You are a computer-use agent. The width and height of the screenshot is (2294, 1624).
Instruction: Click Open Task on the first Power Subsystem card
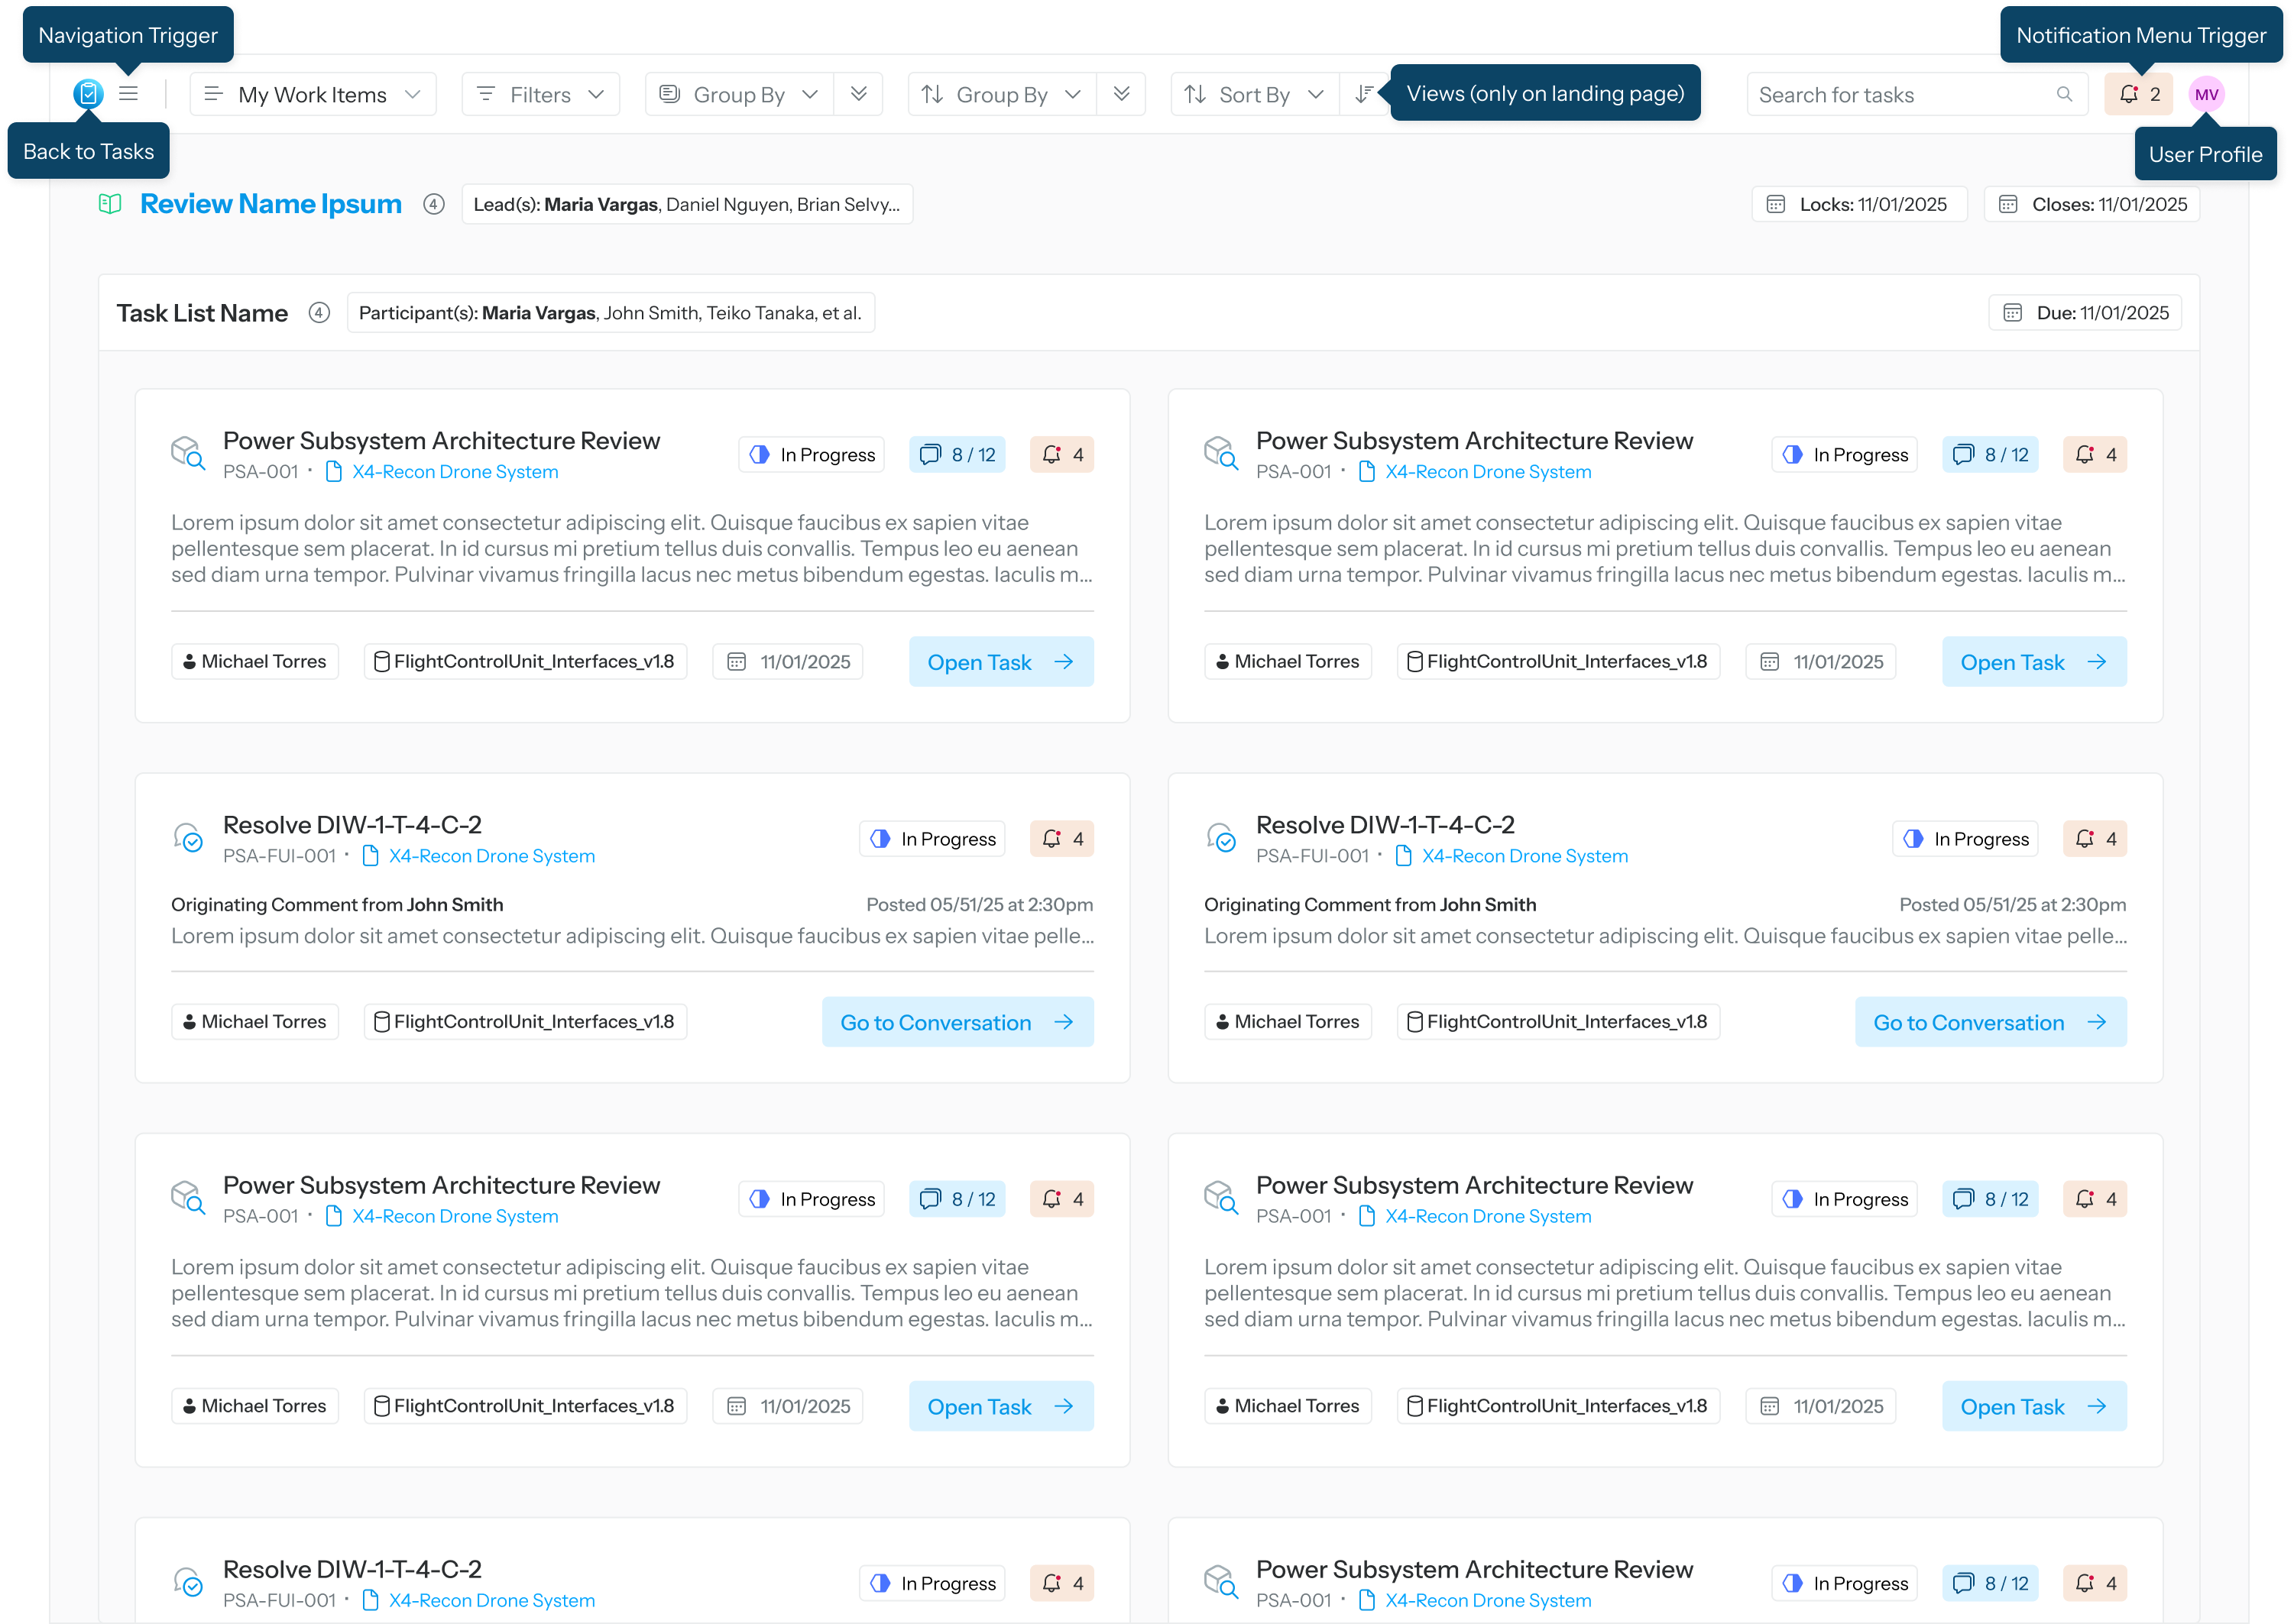1000,661
